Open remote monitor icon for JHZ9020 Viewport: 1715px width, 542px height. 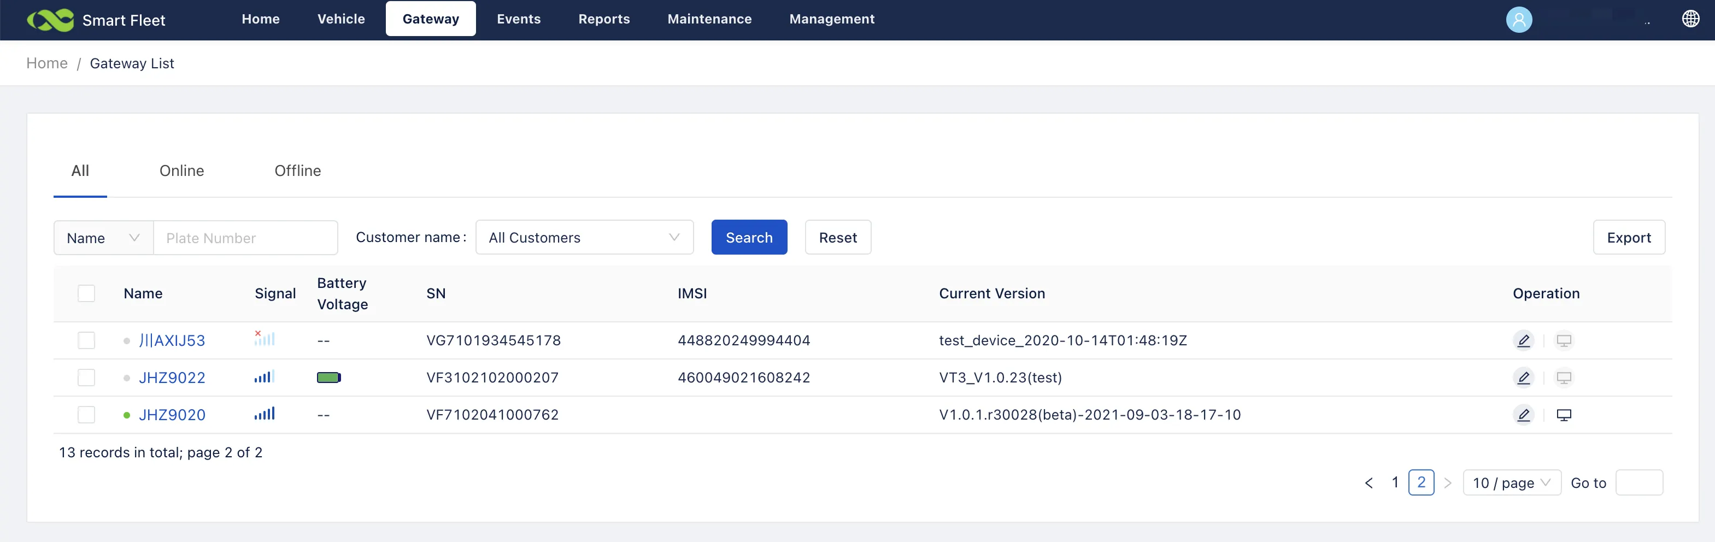click(x=1564, y=415)
